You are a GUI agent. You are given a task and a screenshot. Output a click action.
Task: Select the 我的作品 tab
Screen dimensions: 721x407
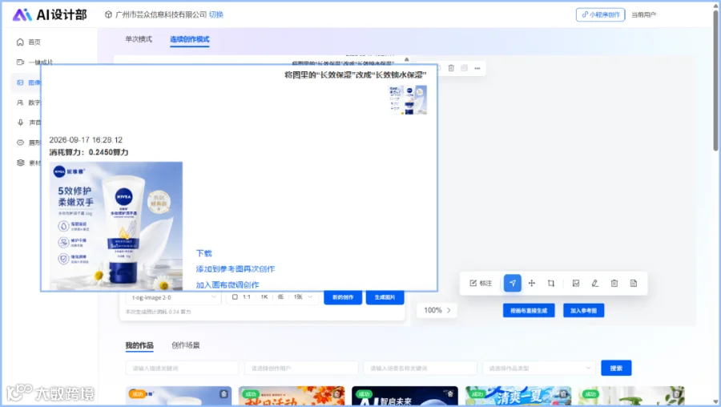click(139, 345)
